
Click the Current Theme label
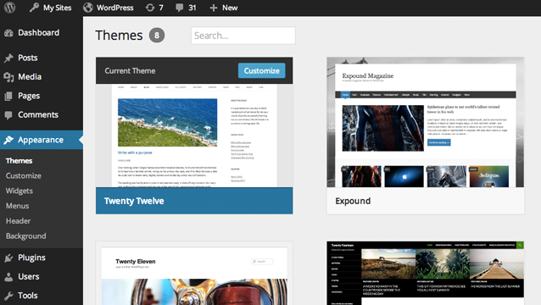click(x=130, y=70)
